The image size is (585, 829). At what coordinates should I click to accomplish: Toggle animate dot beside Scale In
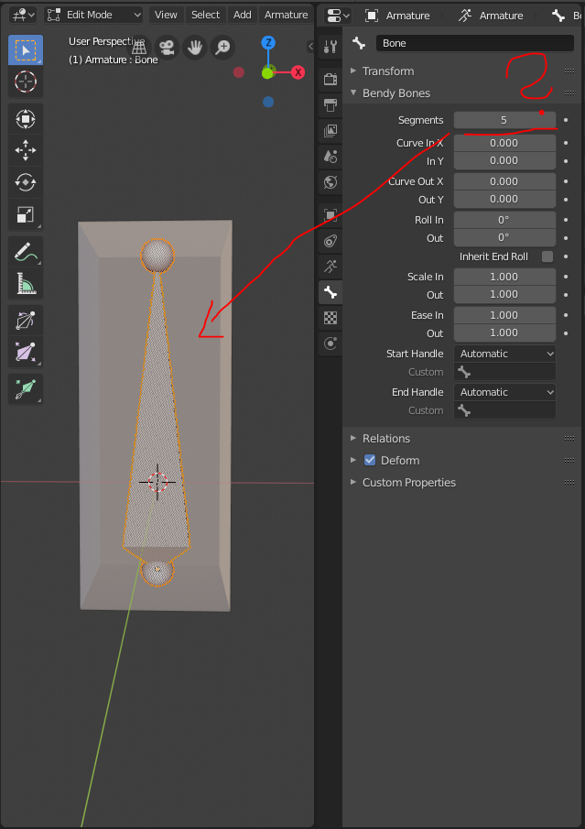point(566,277)
